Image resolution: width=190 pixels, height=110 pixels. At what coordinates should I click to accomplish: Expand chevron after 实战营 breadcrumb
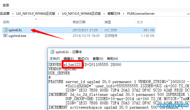tap(13, 14)
